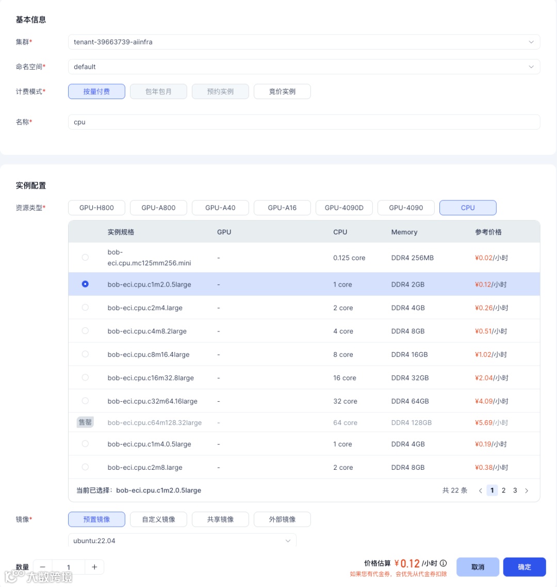Viewport: 557px width, 587px height.
Task: Switch to GPU-4090D resource type
Action: pos(344,208)
